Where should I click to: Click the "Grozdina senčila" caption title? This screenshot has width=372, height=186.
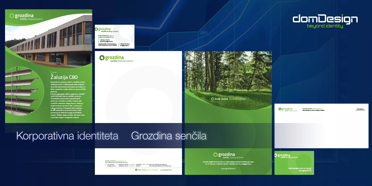coord(169,136)
